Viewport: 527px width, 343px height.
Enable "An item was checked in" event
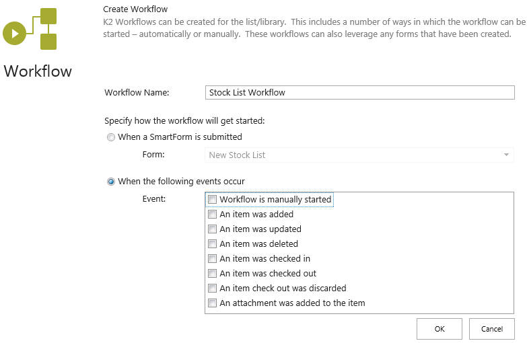pyautogui.click(x=213, y=259)
